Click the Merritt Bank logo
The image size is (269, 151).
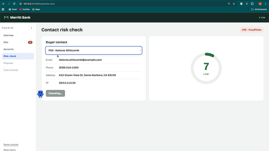pos(17,17)
